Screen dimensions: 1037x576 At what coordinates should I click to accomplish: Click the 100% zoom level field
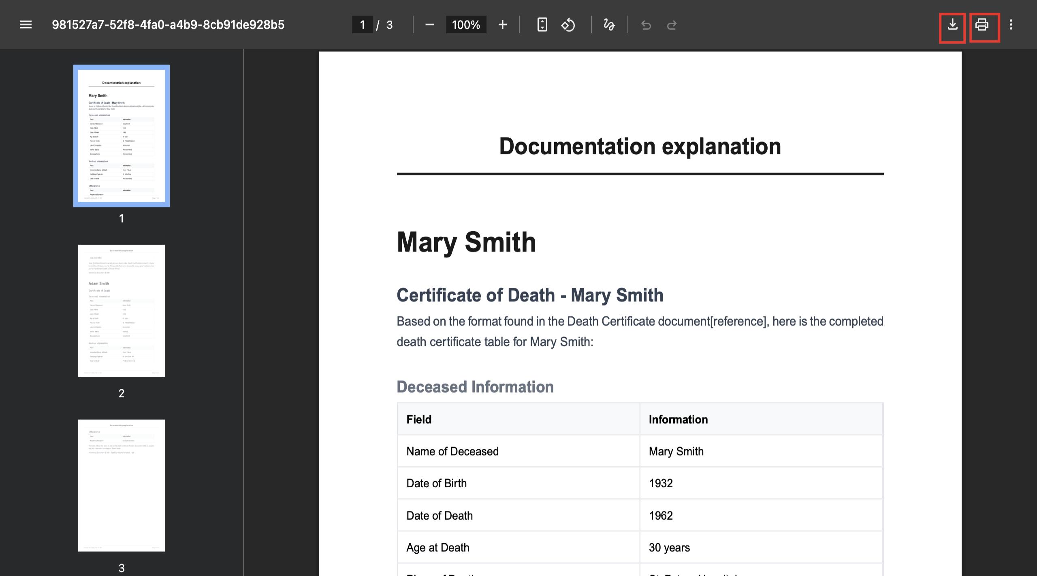coord(466,25)
